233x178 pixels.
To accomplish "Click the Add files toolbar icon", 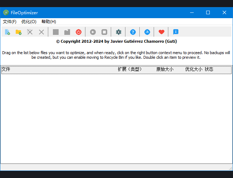I will coord(7,32).
